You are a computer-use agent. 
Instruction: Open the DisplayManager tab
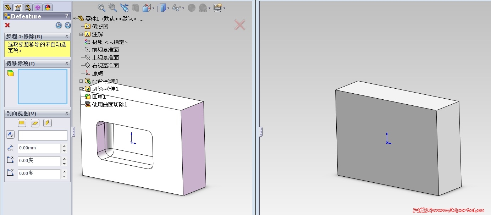pyautogui.click(x=47, y=7)
